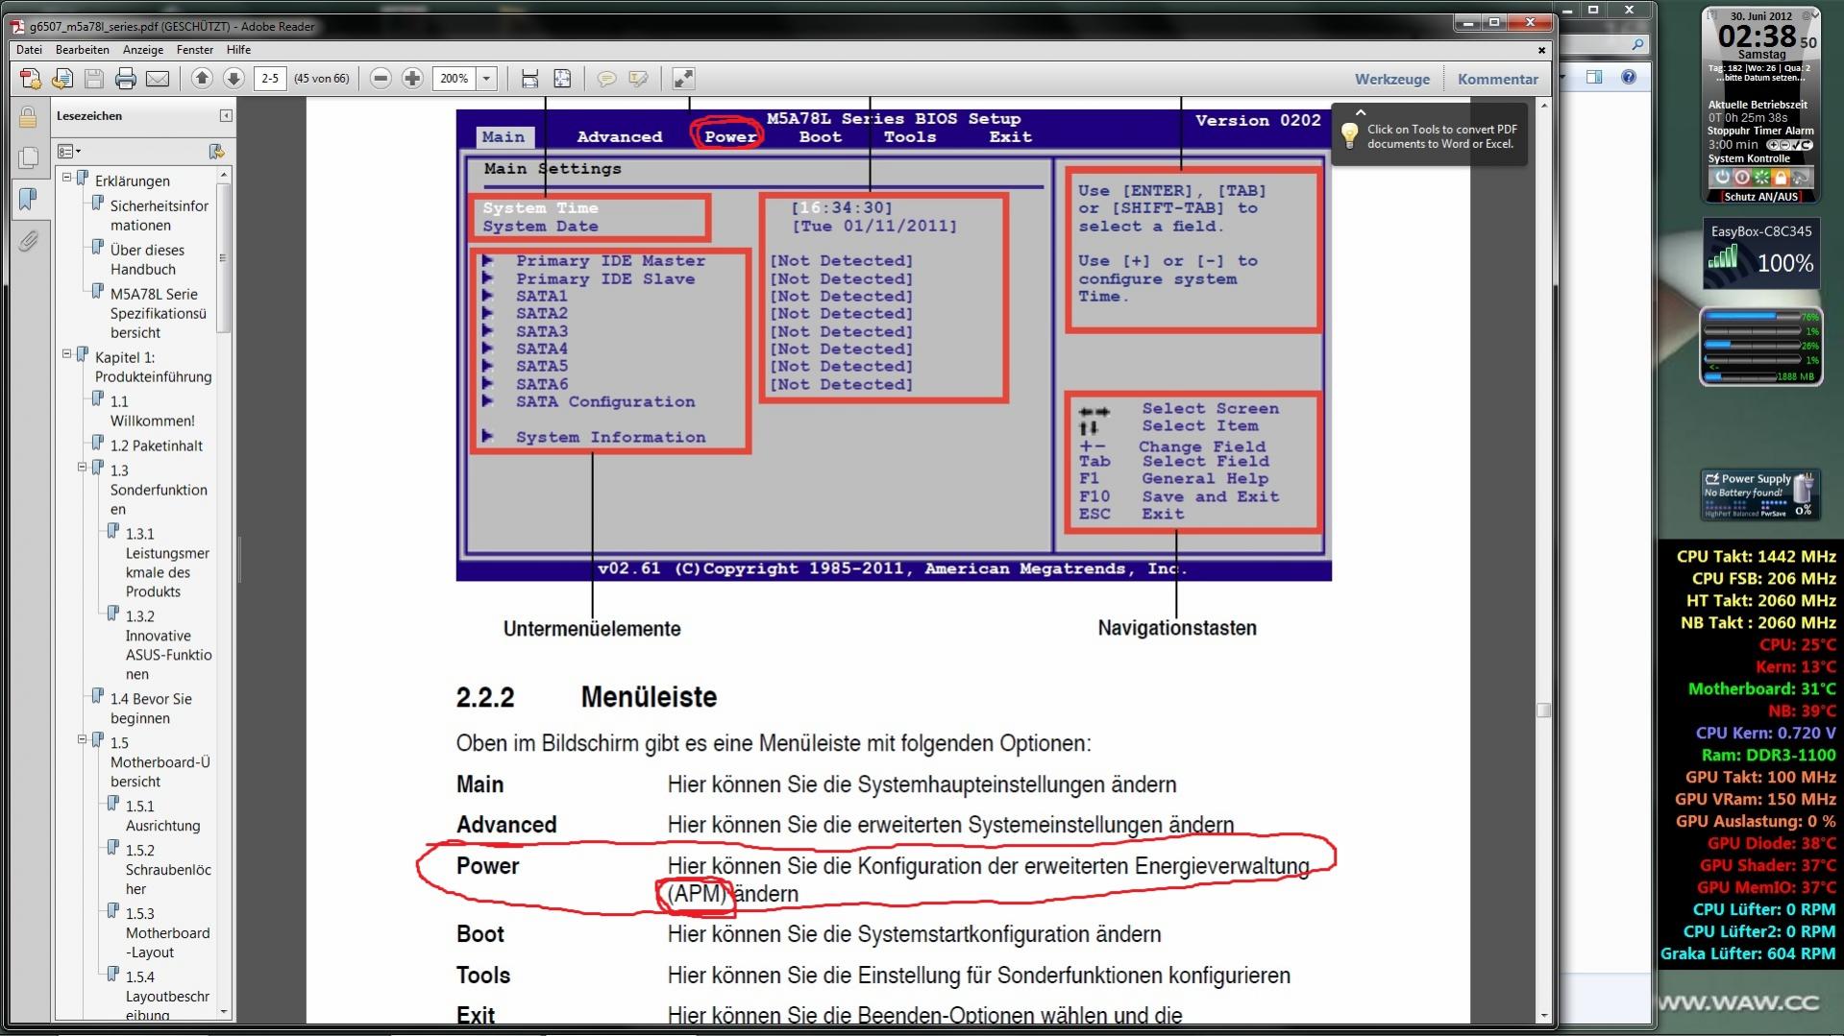
Task: Select the 1.1 Willkommen! bookmark
Action: [152, 411]
